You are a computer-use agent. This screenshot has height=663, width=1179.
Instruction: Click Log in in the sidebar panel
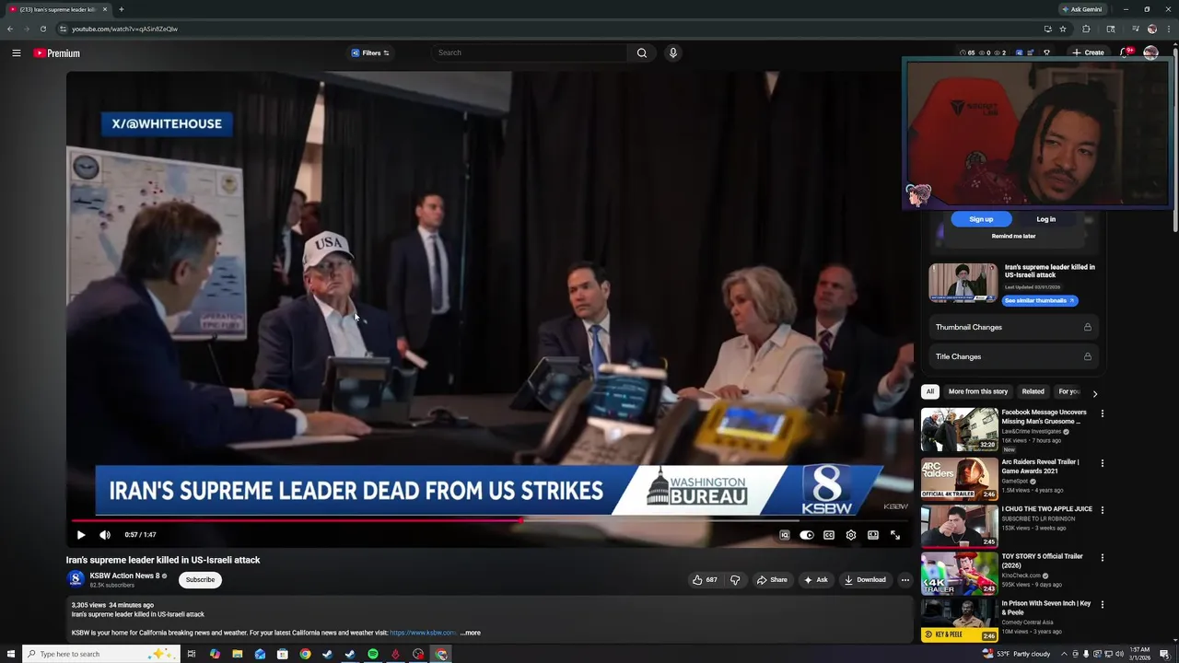point(1046,219)
